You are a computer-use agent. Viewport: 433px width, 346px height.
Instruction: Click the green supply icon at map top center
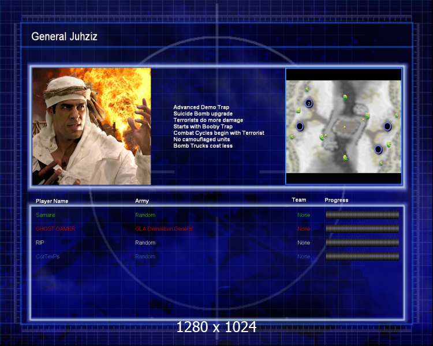(x=345, y=97)
